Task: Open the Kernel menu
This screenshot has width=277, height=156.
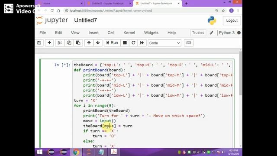Action: 129,33
